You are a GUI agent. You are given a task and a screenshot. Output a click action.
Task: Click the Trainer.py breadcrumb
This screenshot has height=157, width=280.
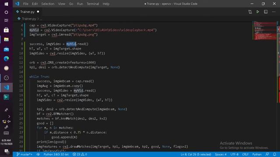pyautogui.click(x=29, y=19)
